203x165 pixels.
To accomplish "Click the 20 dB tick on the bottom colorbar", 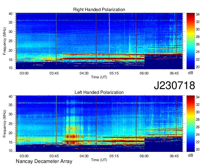I will pyautogui.click(x=198, y=149).
